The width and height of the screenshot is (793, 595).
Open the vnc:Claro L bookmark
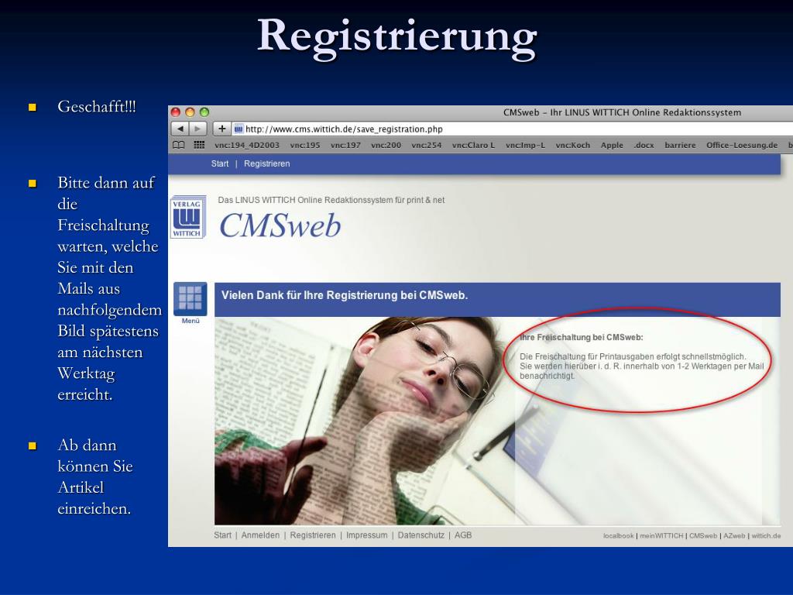(473, 145)
